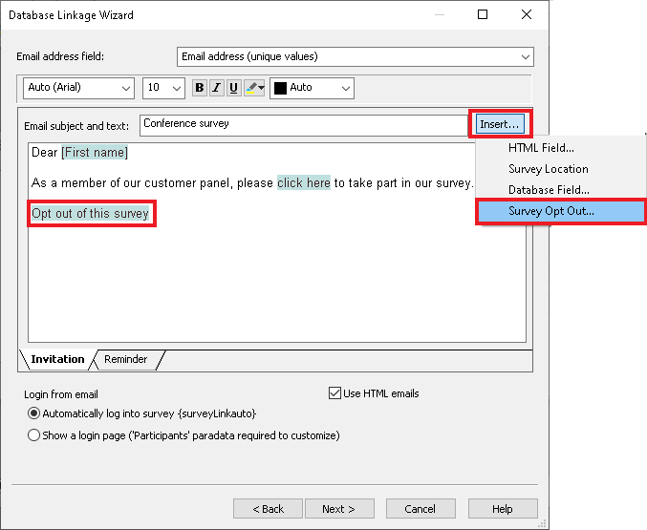Toggle the Use HTML emails checkbox

coord(334,393)
